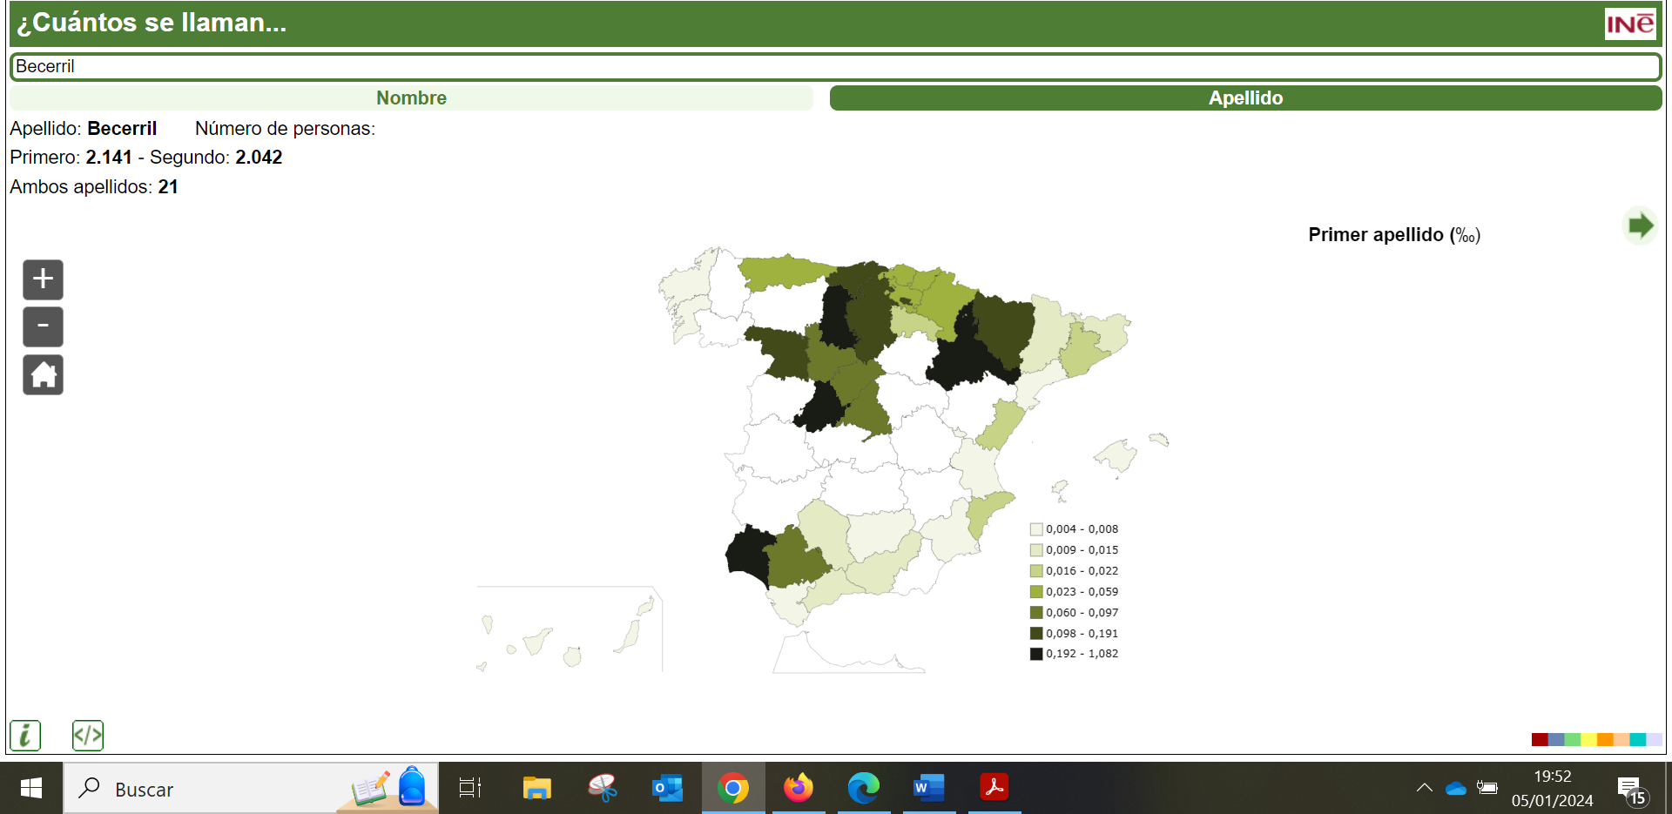Open the Windows Start menu
The height and width of the screenshot is (814, 1672).
[x=30, y=789]
